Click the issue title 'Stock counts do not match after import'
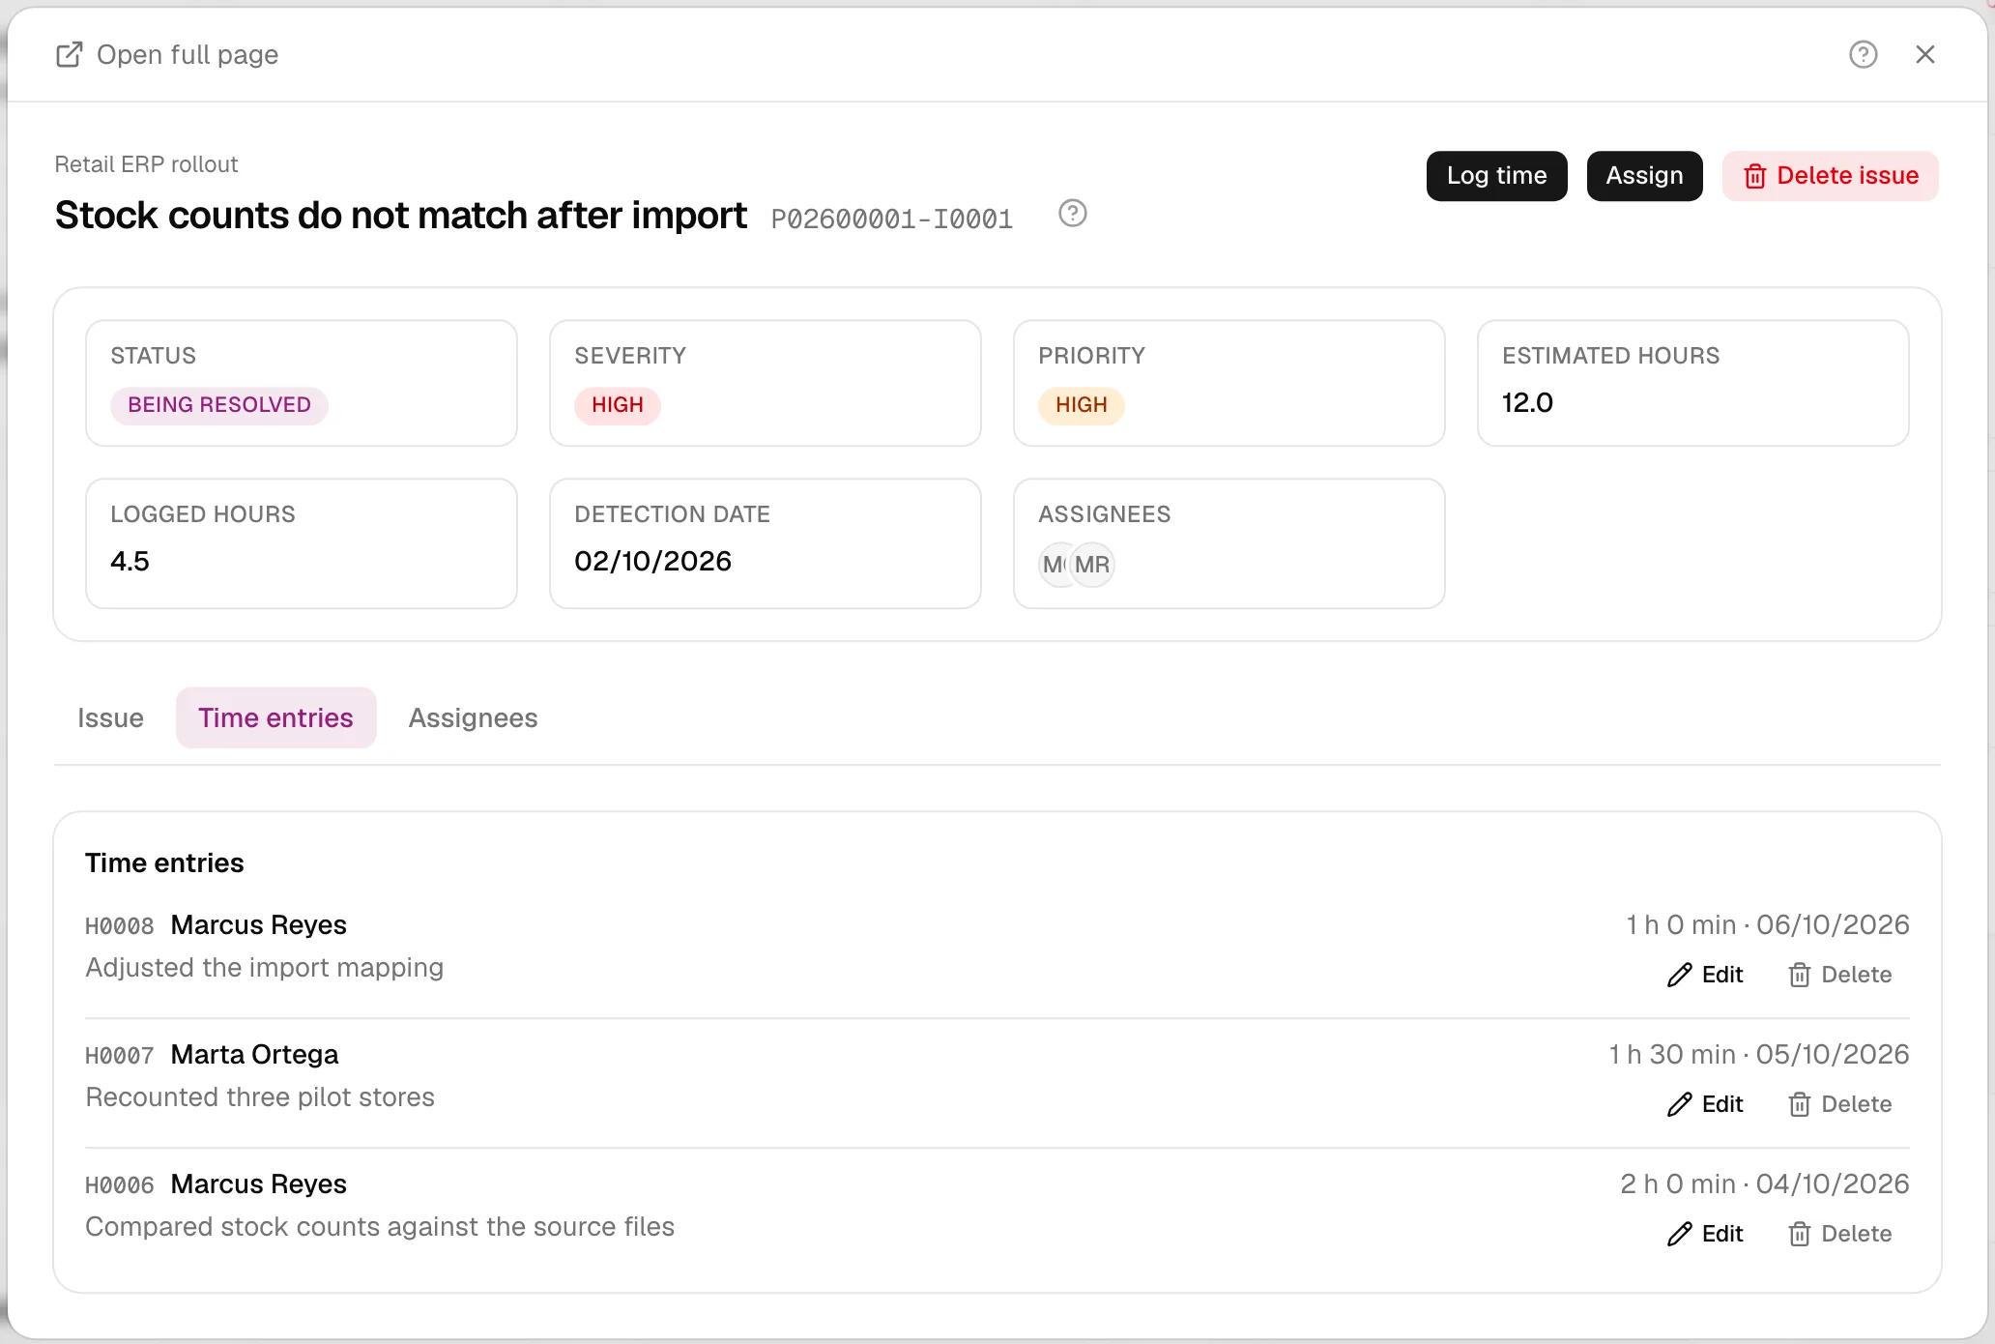This screenshot has height=1344, width=1995. tap(401, 215)
